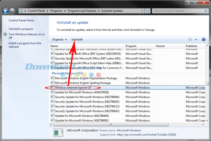Click the vertical scrollbar thumb of the list
This screenshot has height=141, width=211.
(207, 84)
